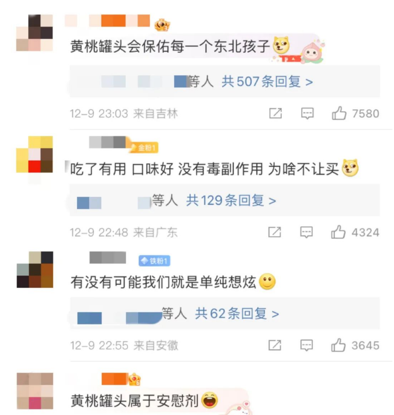Expand the 共507条回复 thread
394x415 pixels.
pos(267,81)
